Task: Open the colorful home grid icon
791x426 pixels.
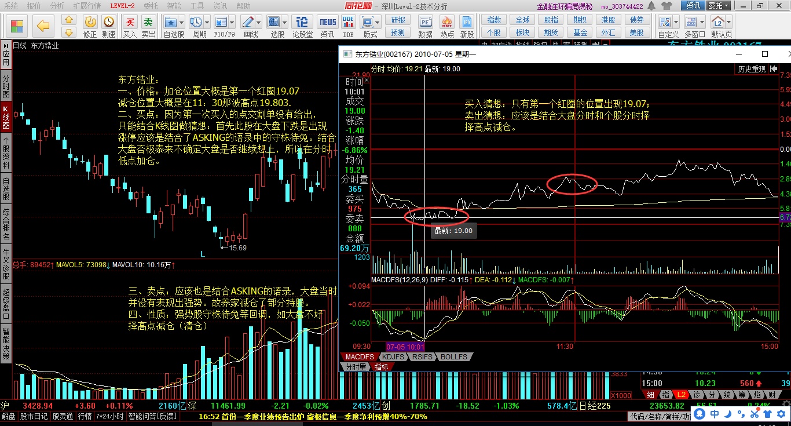Action: pos(17,26)
